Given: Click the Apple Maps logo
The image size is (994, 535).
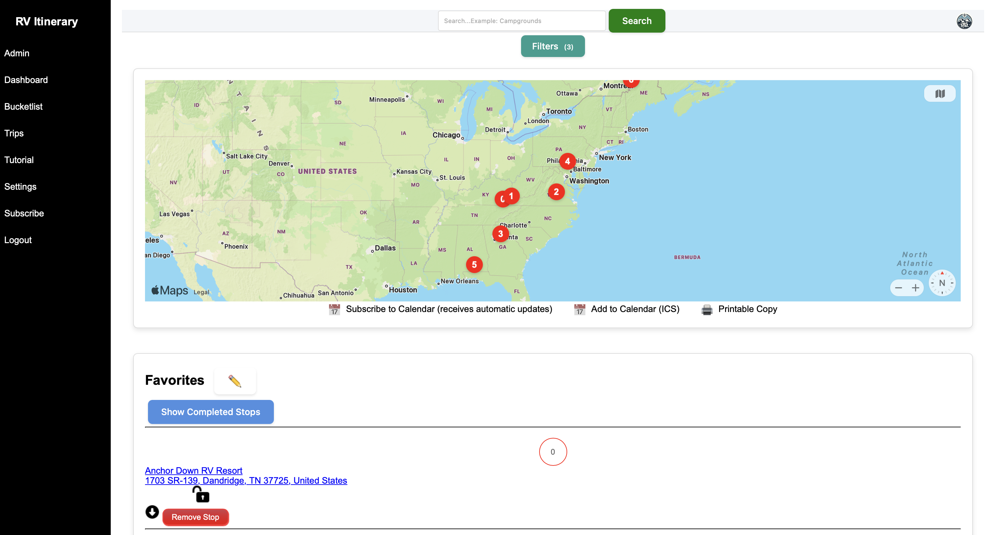Looking at the screenshot, I should click(170, 290).
